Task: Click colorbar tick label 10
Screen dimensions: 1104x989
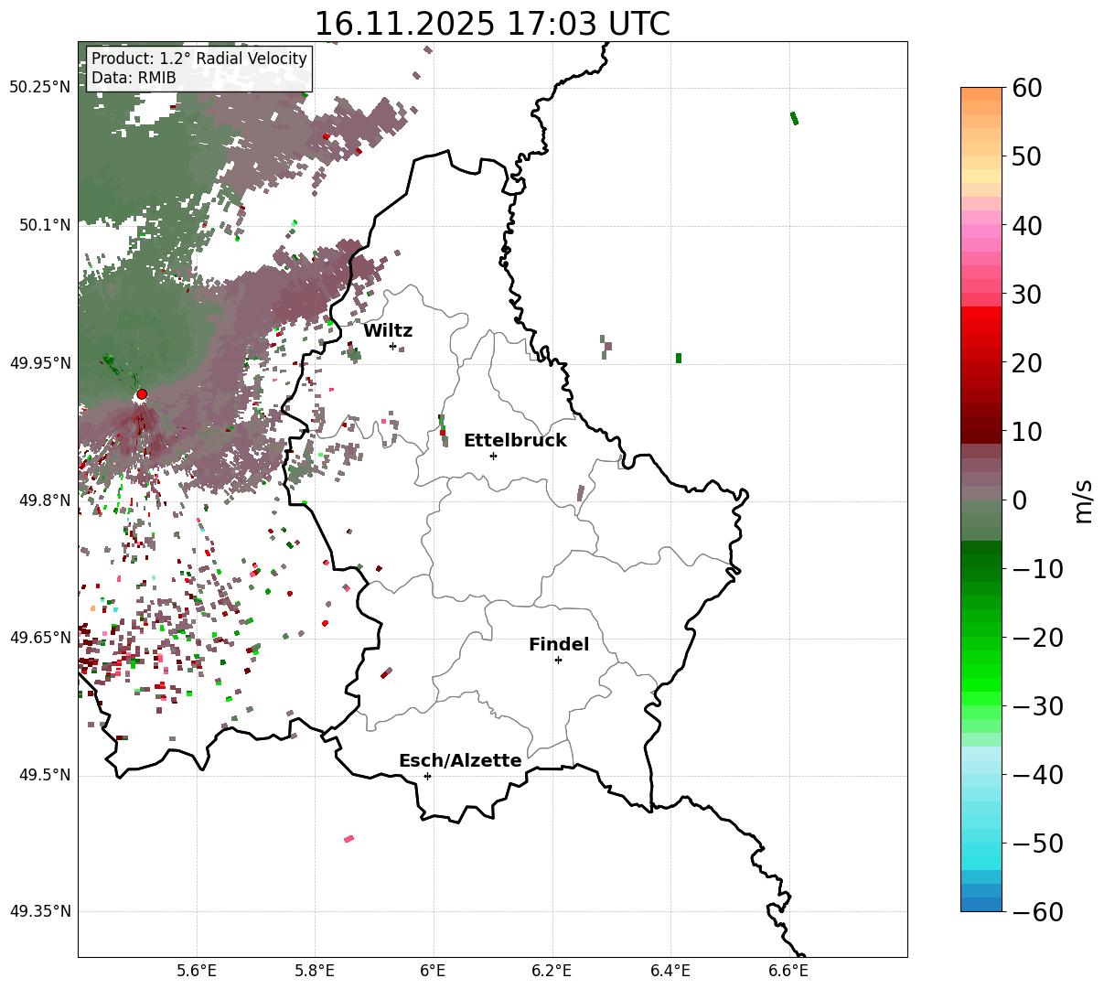Action: click(1026, 432)
